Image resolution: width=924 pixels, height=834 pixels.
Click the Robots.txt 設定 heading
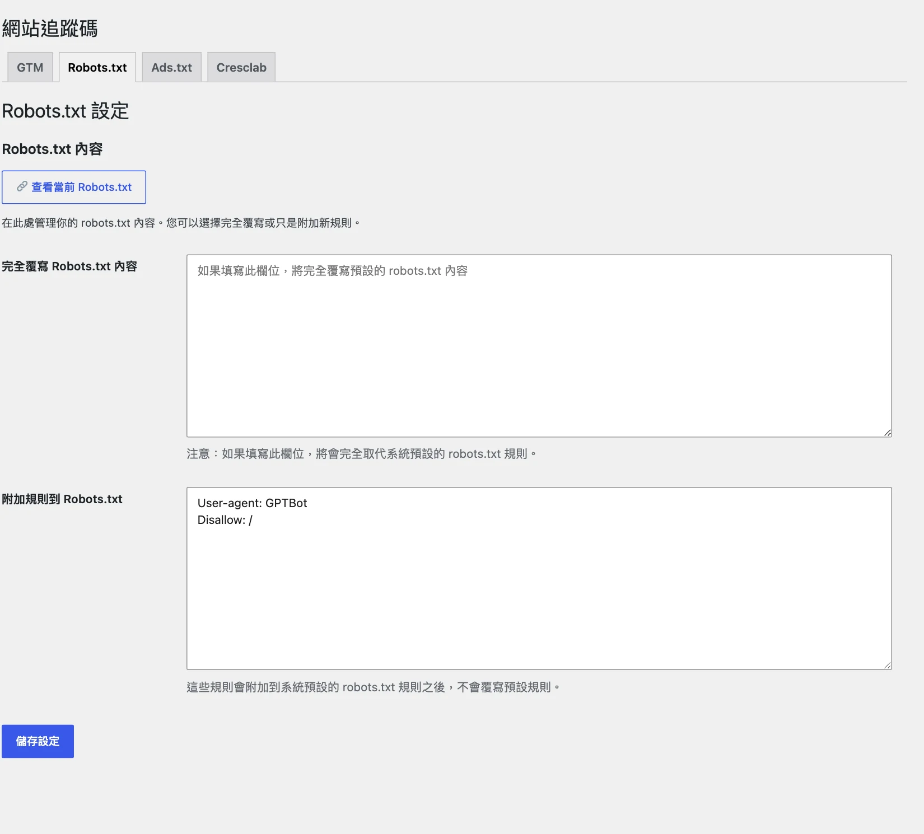click(x=66, y=111)
